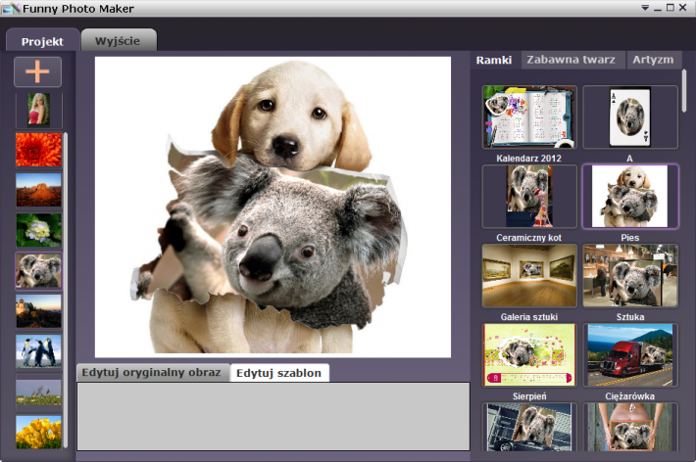Image resolution: width=696 pixels, height=462 pixels.
Task: Choose the Galeria sztuki frame template
Action: pos(529,276)
